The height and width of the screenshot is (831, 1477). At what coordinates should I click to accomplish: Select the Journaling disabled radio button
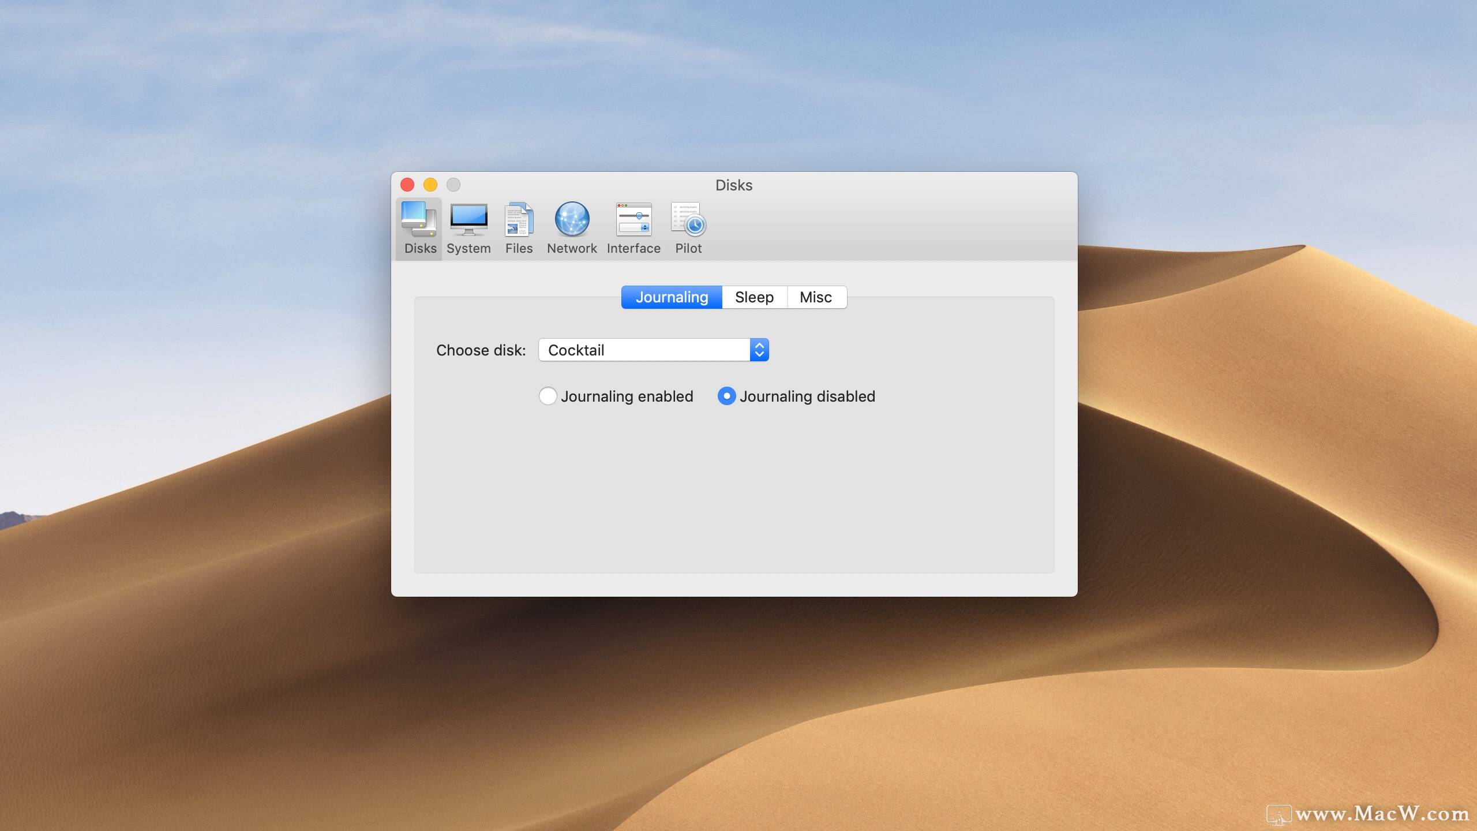726,396
